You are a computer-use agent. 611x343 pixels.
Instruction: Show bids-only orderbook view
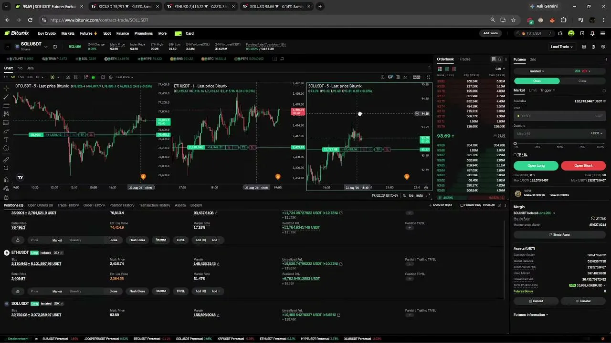[447, 69]
